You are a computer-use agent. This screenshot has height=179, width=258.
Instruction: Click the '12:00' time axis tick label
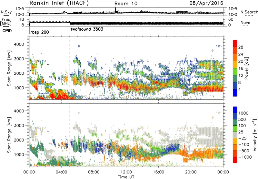pos(126,172)
